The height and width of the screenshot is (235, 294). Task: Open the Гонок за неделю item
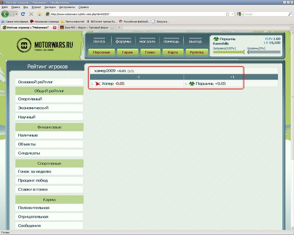pyautogui.click(x=49, y=172)
